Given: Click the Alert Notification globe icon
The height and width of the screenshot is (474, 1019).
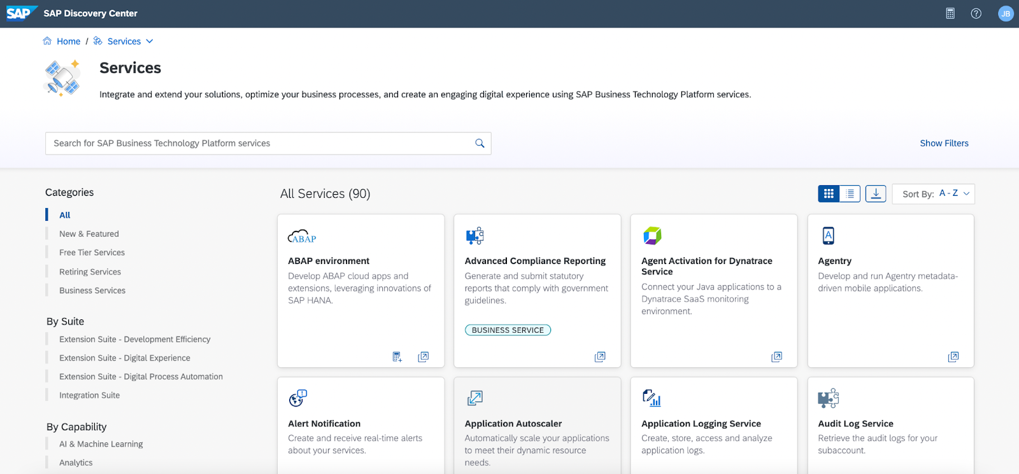Looking at the screenshot, I should tap(297, 398).
